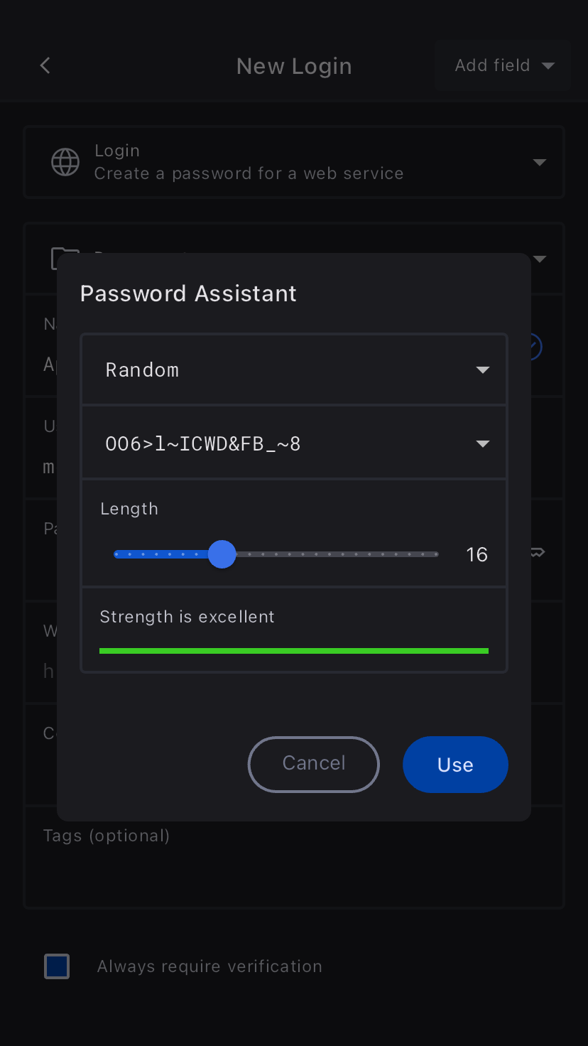Expand the generated password options arrow

click(482, 444)
